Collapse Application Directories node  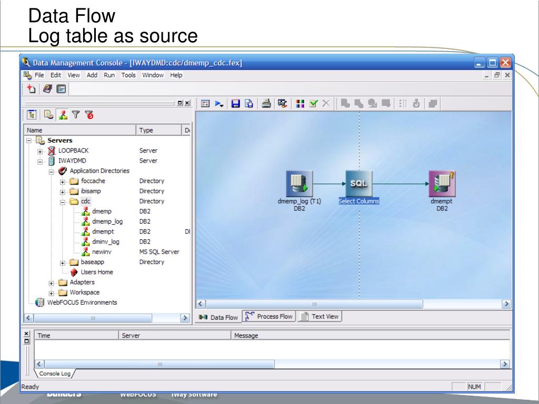point(51,172)
